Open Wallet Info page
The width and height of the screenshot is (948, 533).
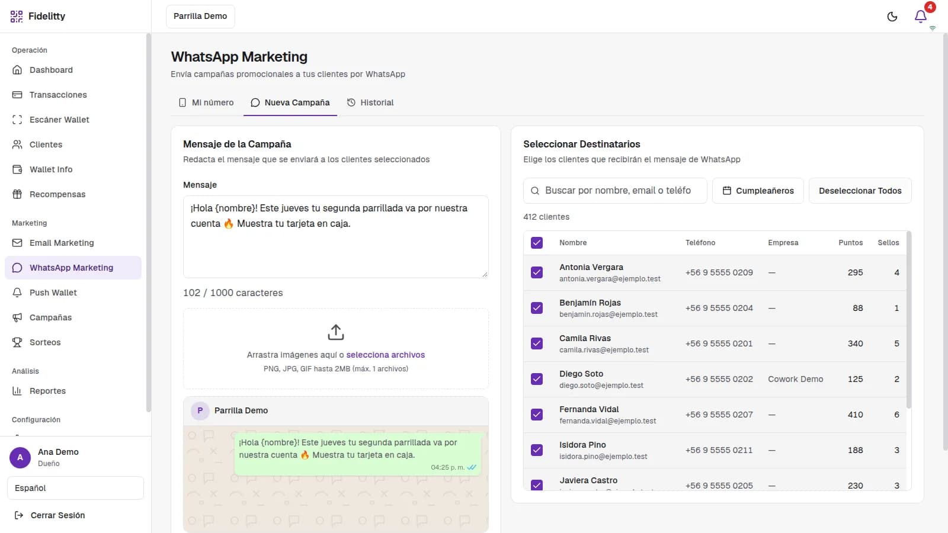[73, 169]
